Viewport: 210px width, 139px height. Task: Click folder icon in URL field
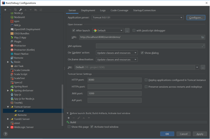pos(203,37)
